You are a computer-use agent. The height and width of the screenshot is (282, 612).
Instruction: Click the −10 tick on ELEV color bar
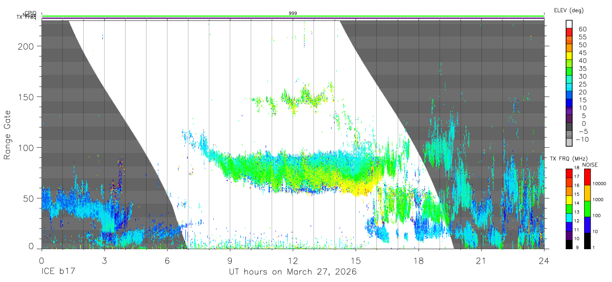pyautogui.click(x=583, y=140)
